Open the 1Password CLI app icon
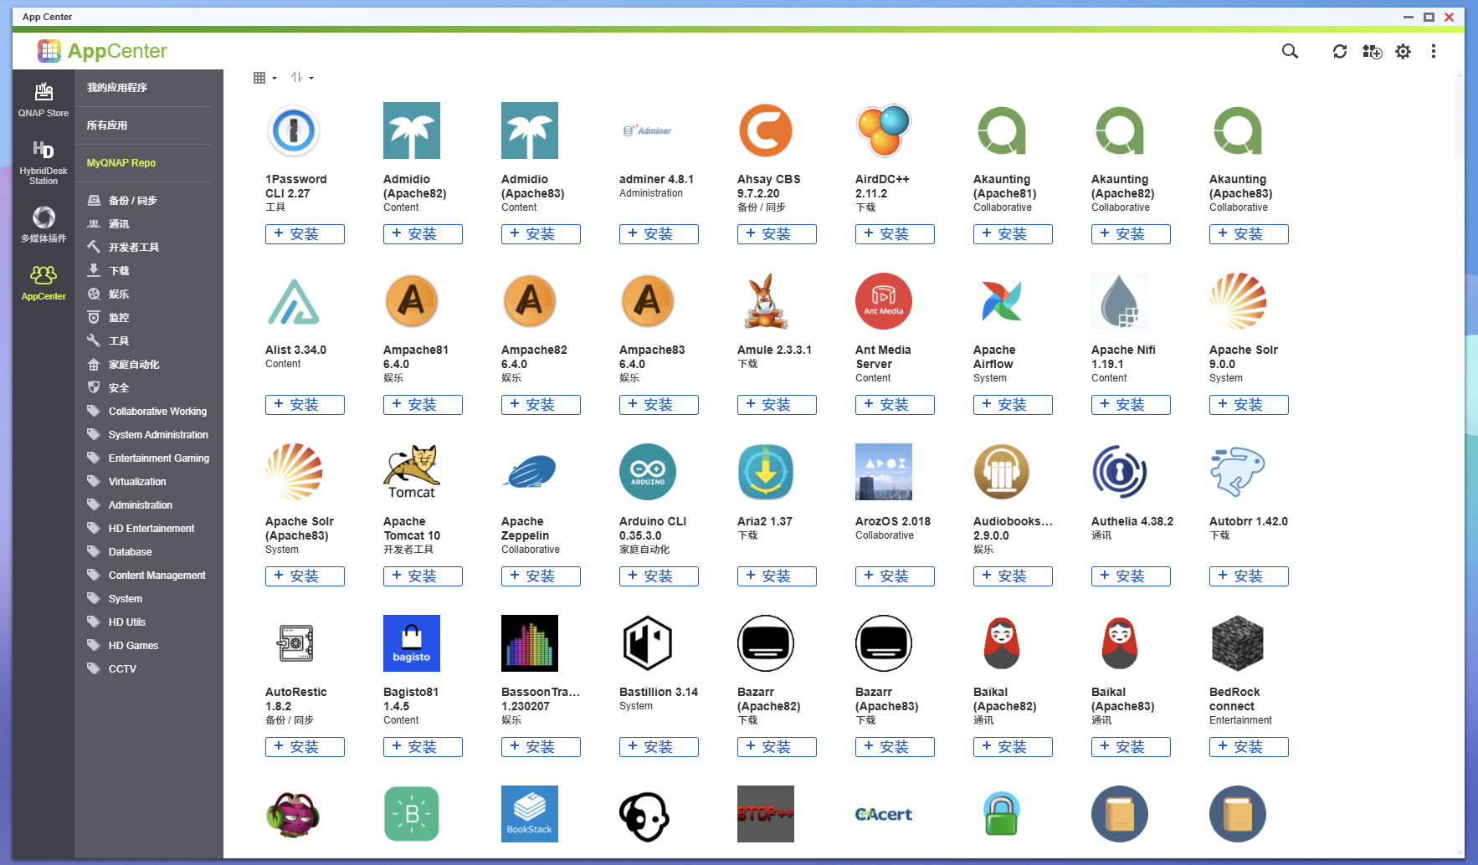 click(x=294, y=131)
